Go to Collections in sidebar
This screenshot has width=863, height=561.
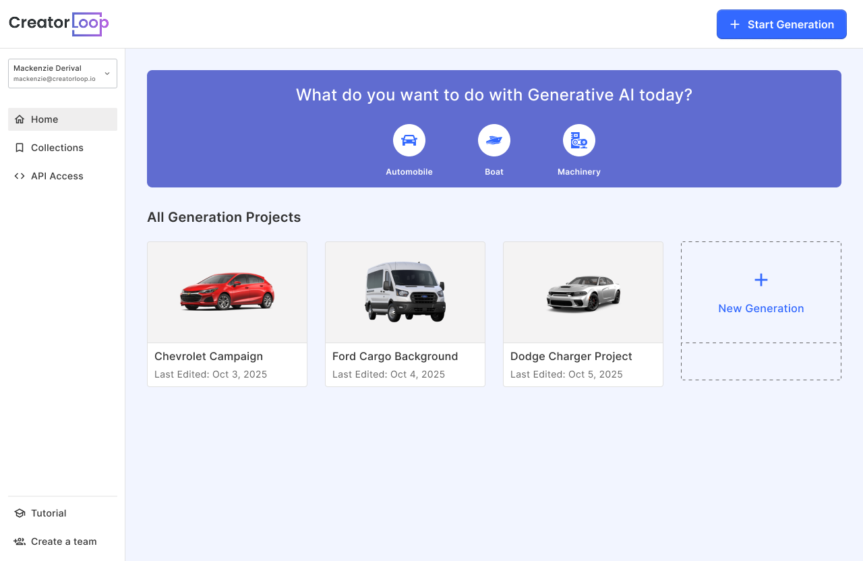click(63, 148)
